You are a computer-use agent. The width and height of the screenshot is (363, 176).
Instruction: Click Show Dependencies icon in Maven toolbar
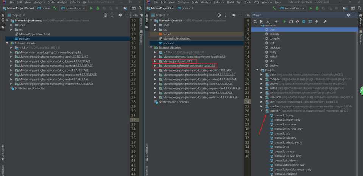pos(310,21)
